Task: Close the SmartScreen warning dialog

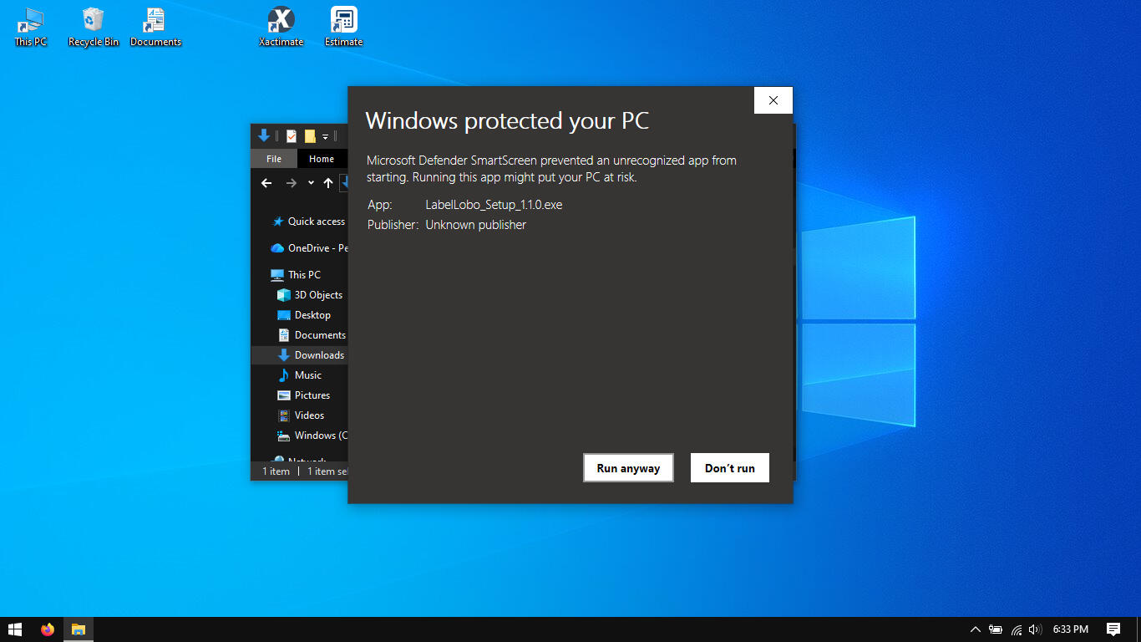Action: pyautogui.click(x=773, y=100)
